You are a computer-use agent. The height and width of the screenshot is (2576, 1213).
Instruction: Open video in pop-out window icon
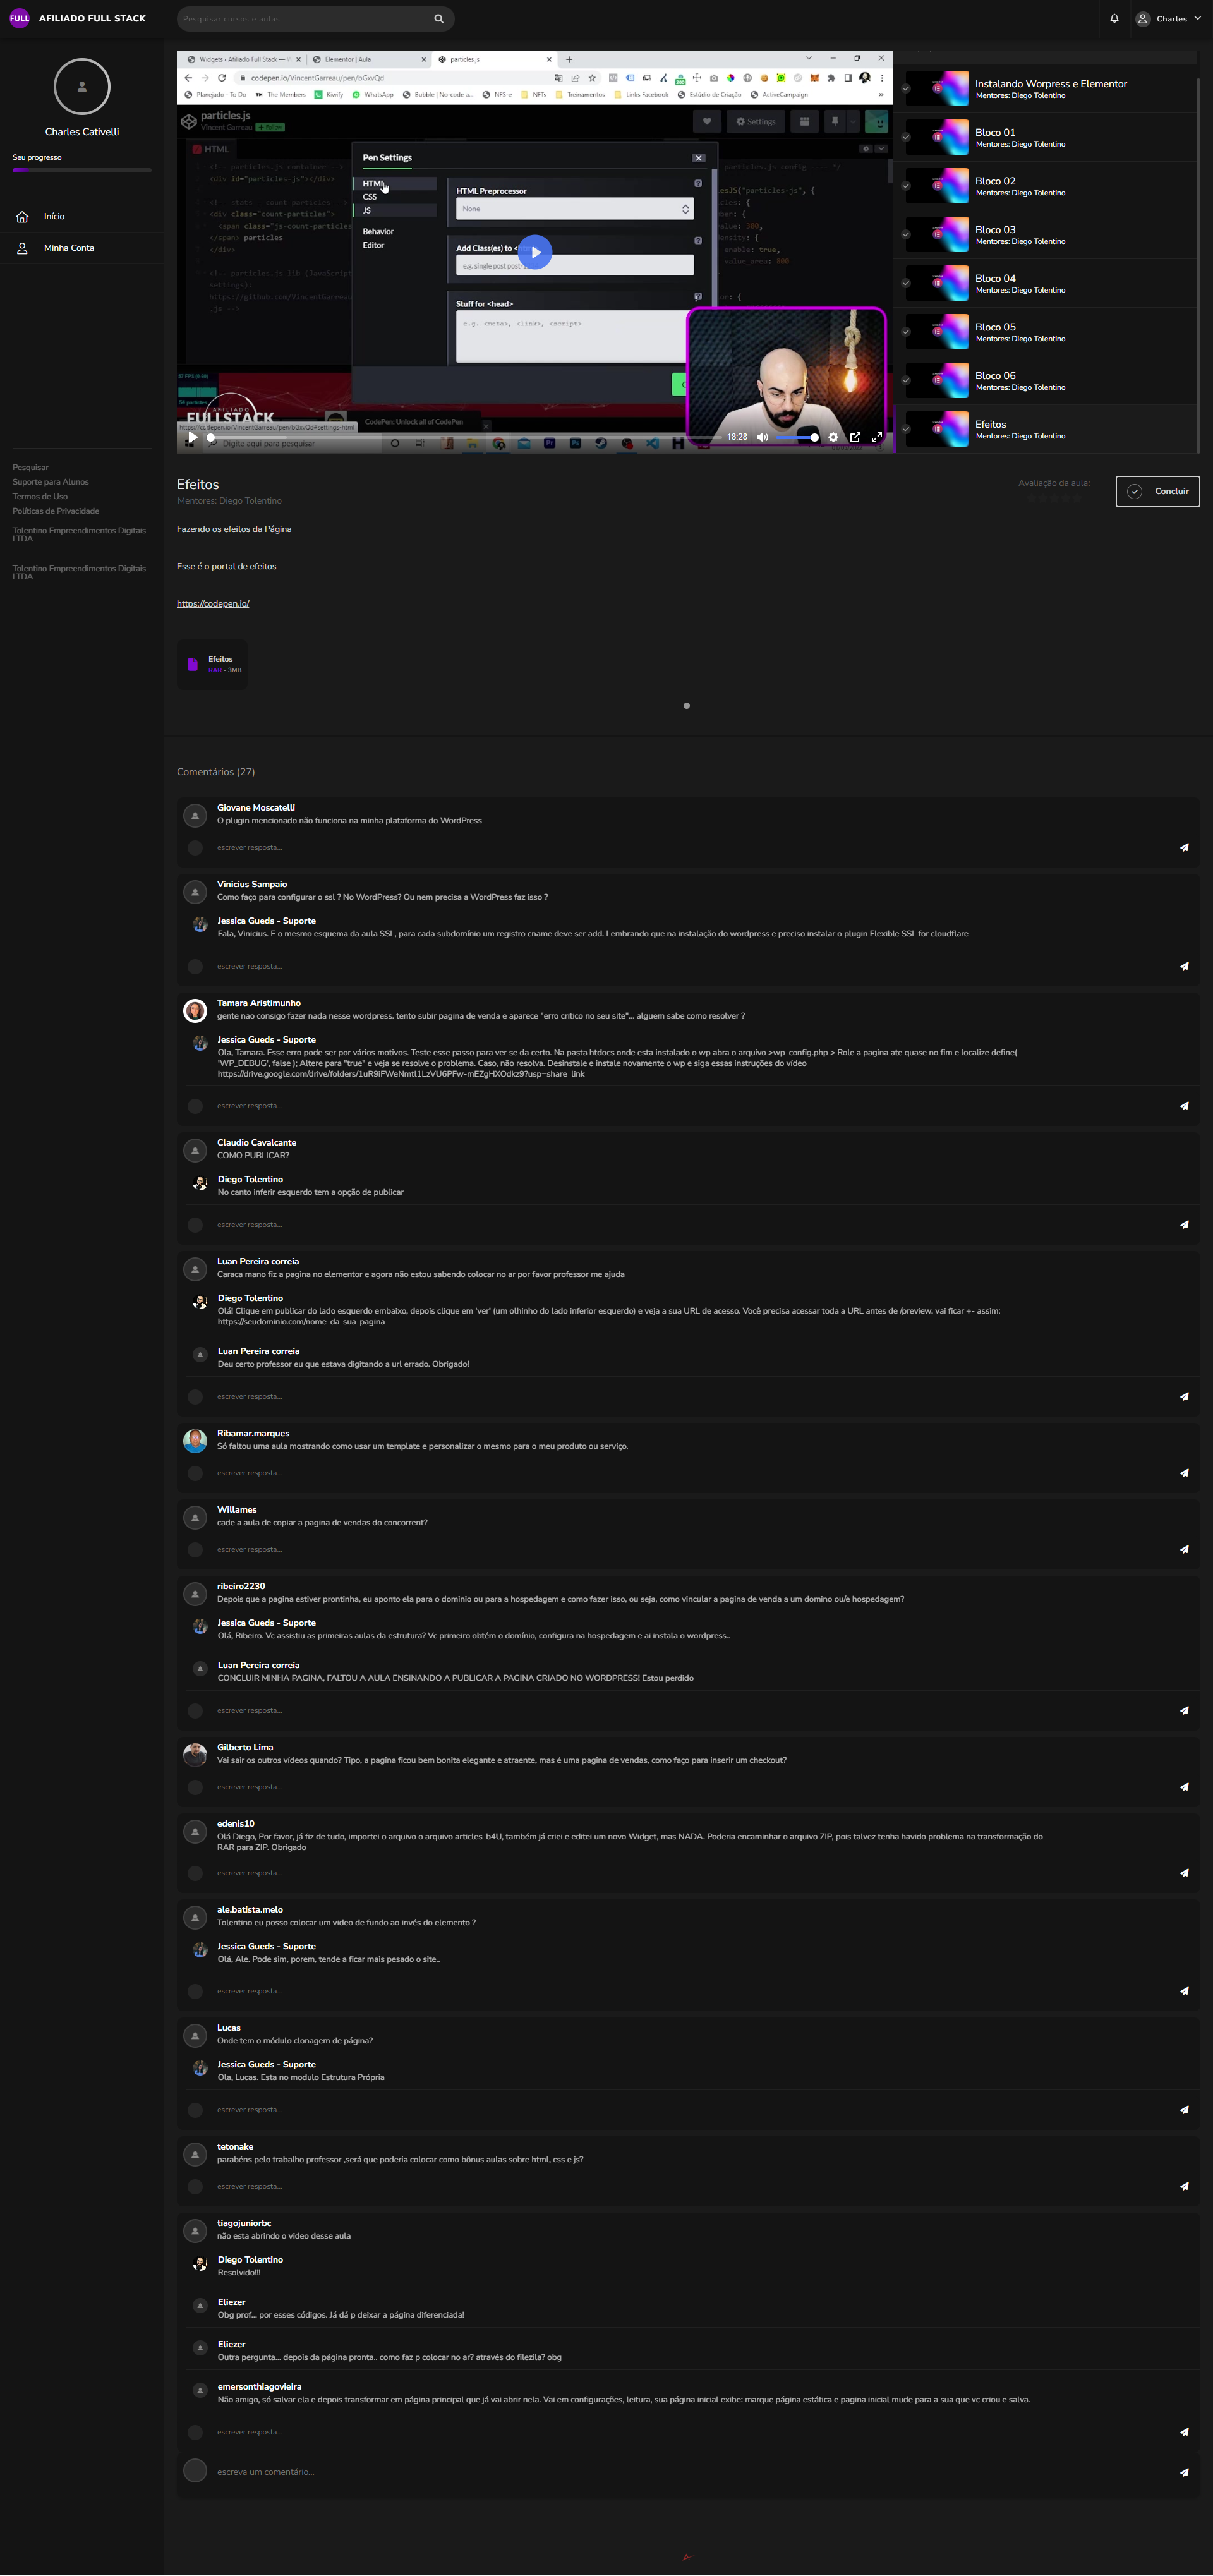[x=855, y=437]
